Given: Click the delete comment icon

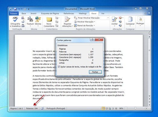Looking at the screenshot, I should coord(57,18).
